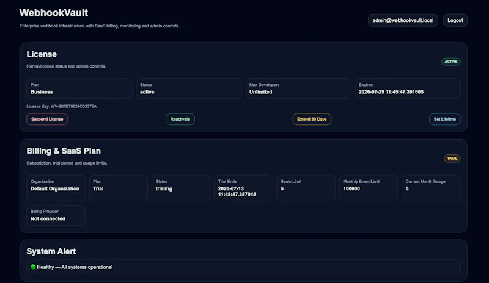Click the License section heading

[x=42, y=54]
